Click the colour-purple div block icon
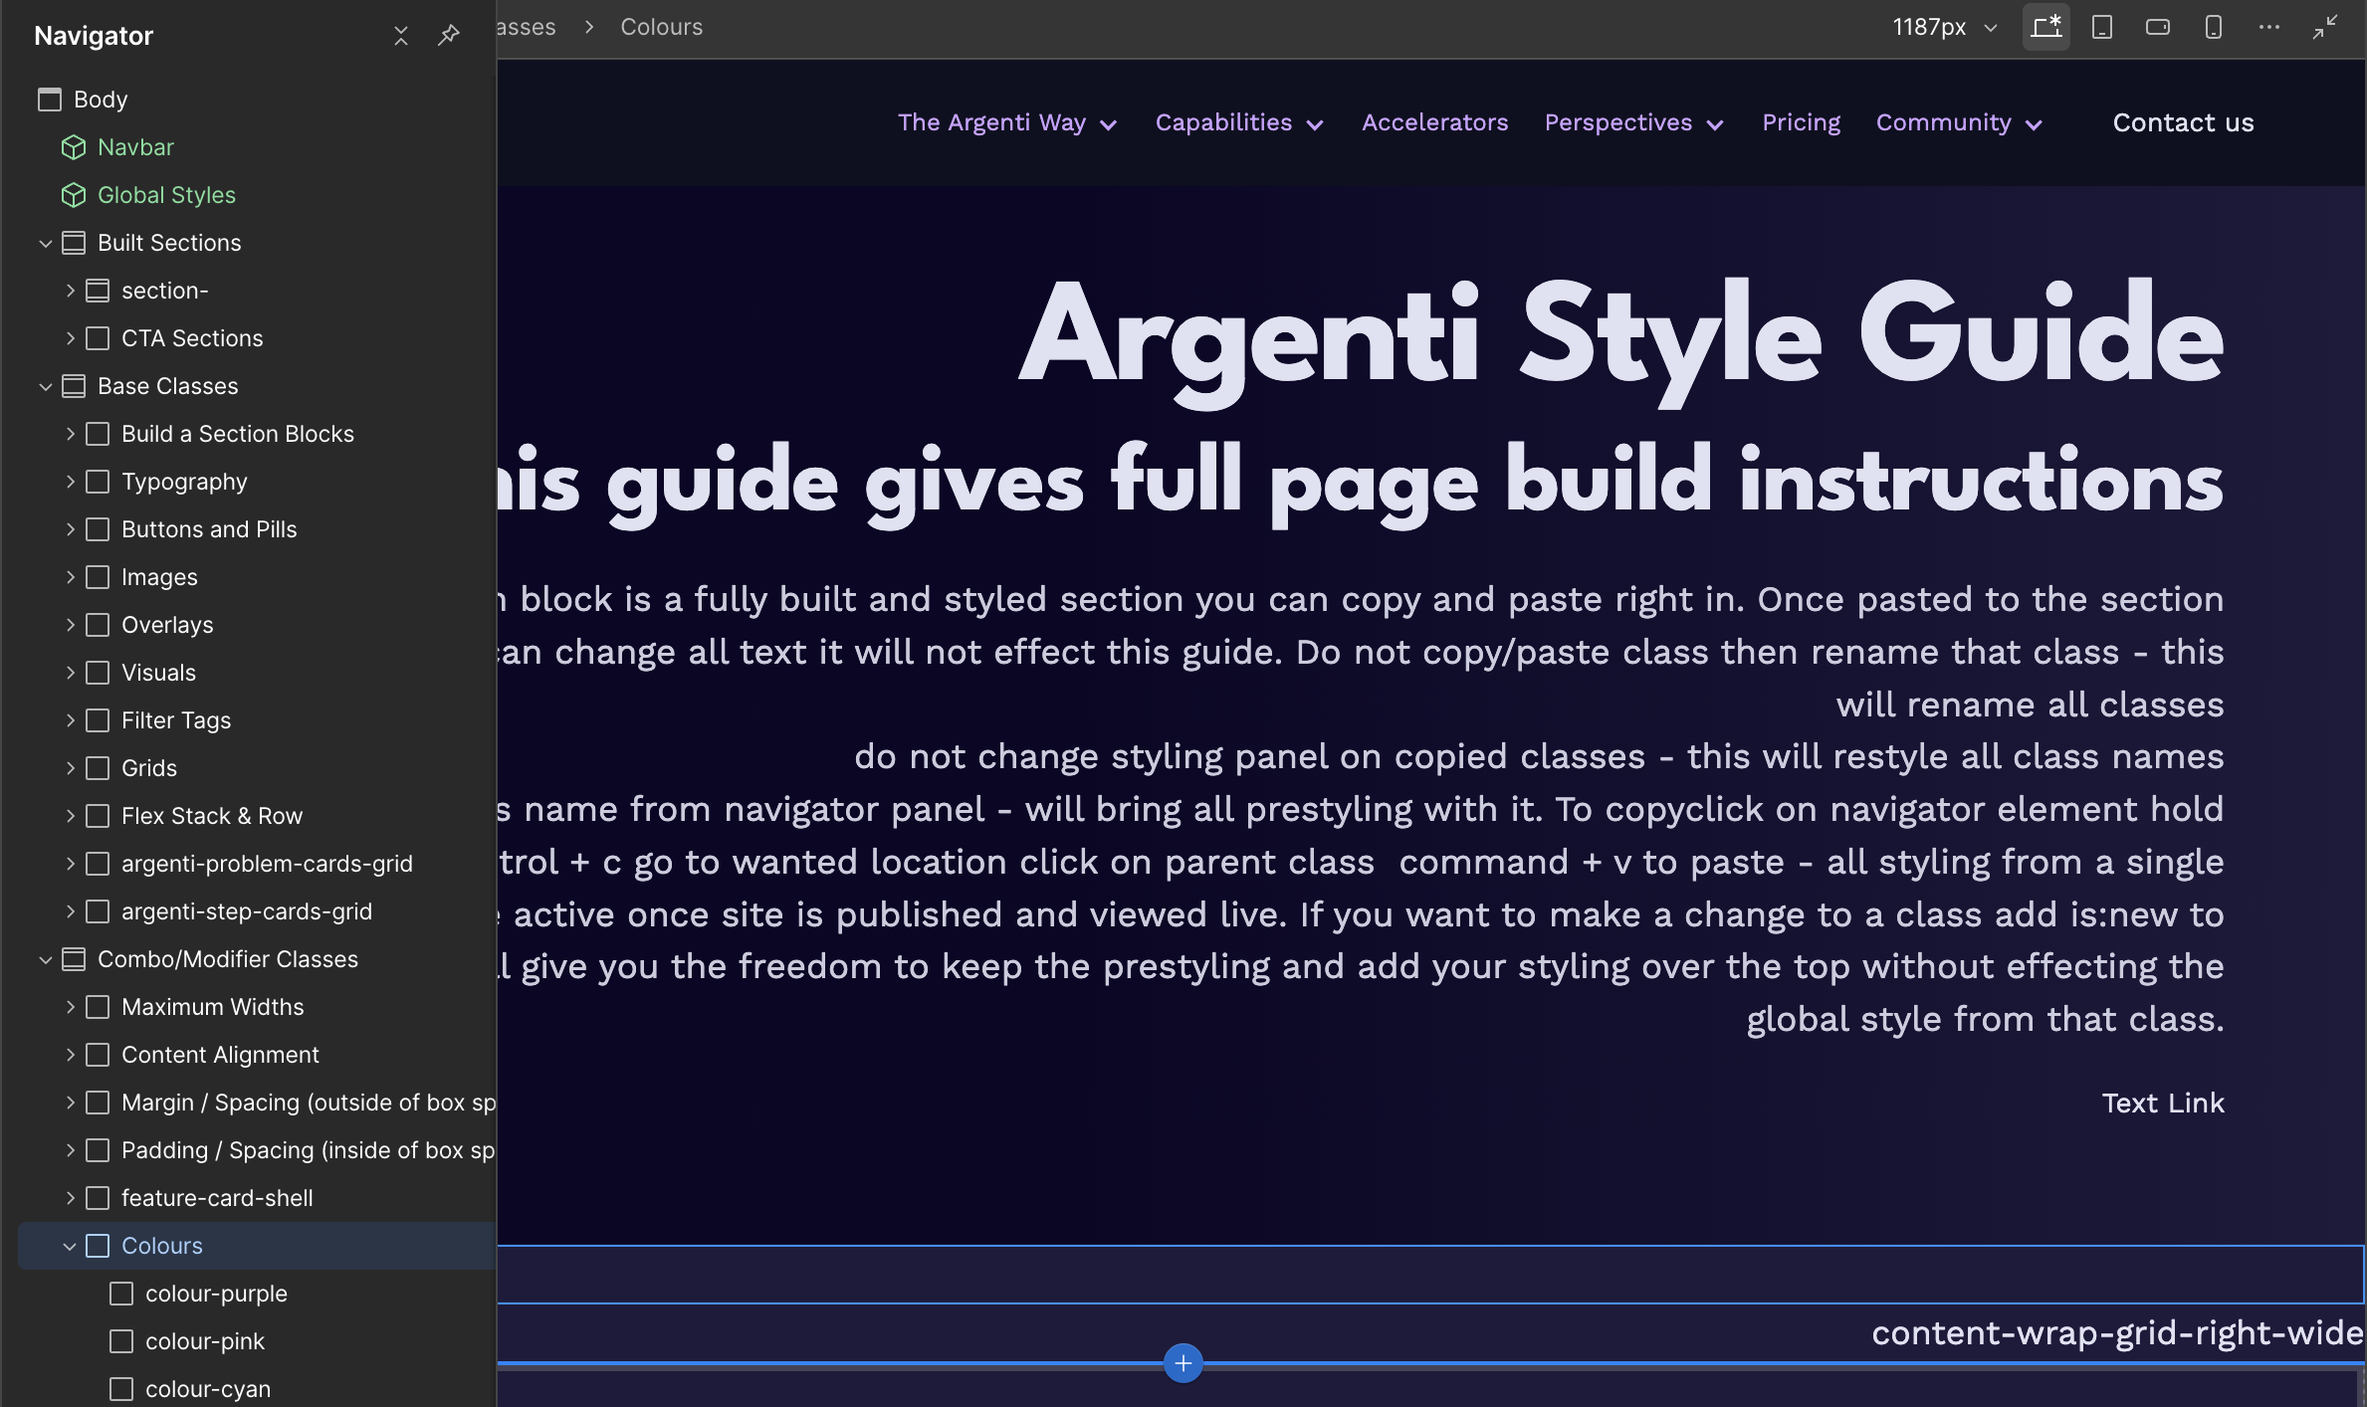 [121, 1294]
